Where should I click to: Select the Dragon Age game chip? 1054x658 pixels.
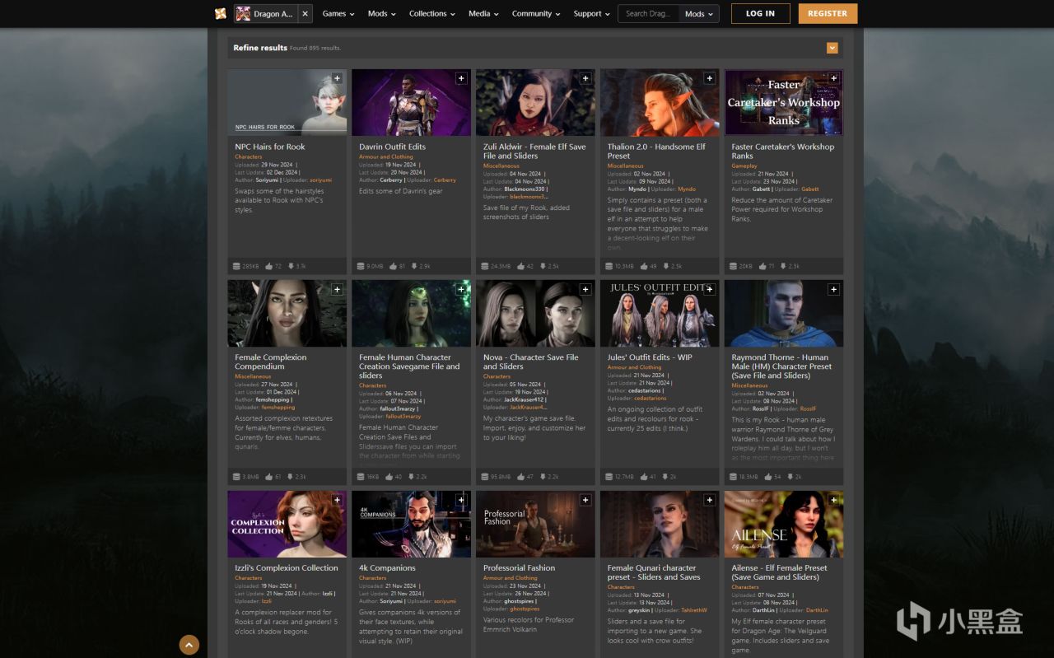click(x=267, y=13)
